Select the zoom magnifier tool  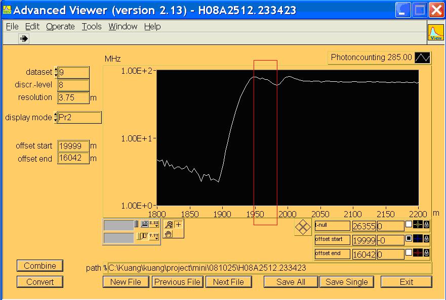click(169, 225)
